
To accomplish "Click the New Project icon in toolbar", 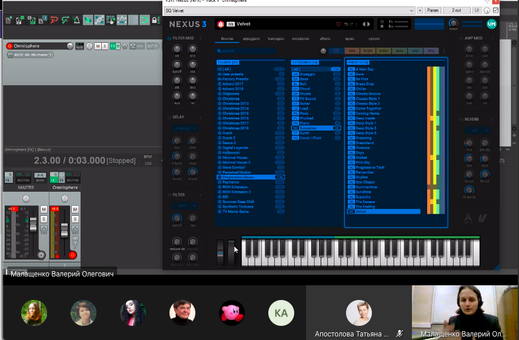I will 9,20.
